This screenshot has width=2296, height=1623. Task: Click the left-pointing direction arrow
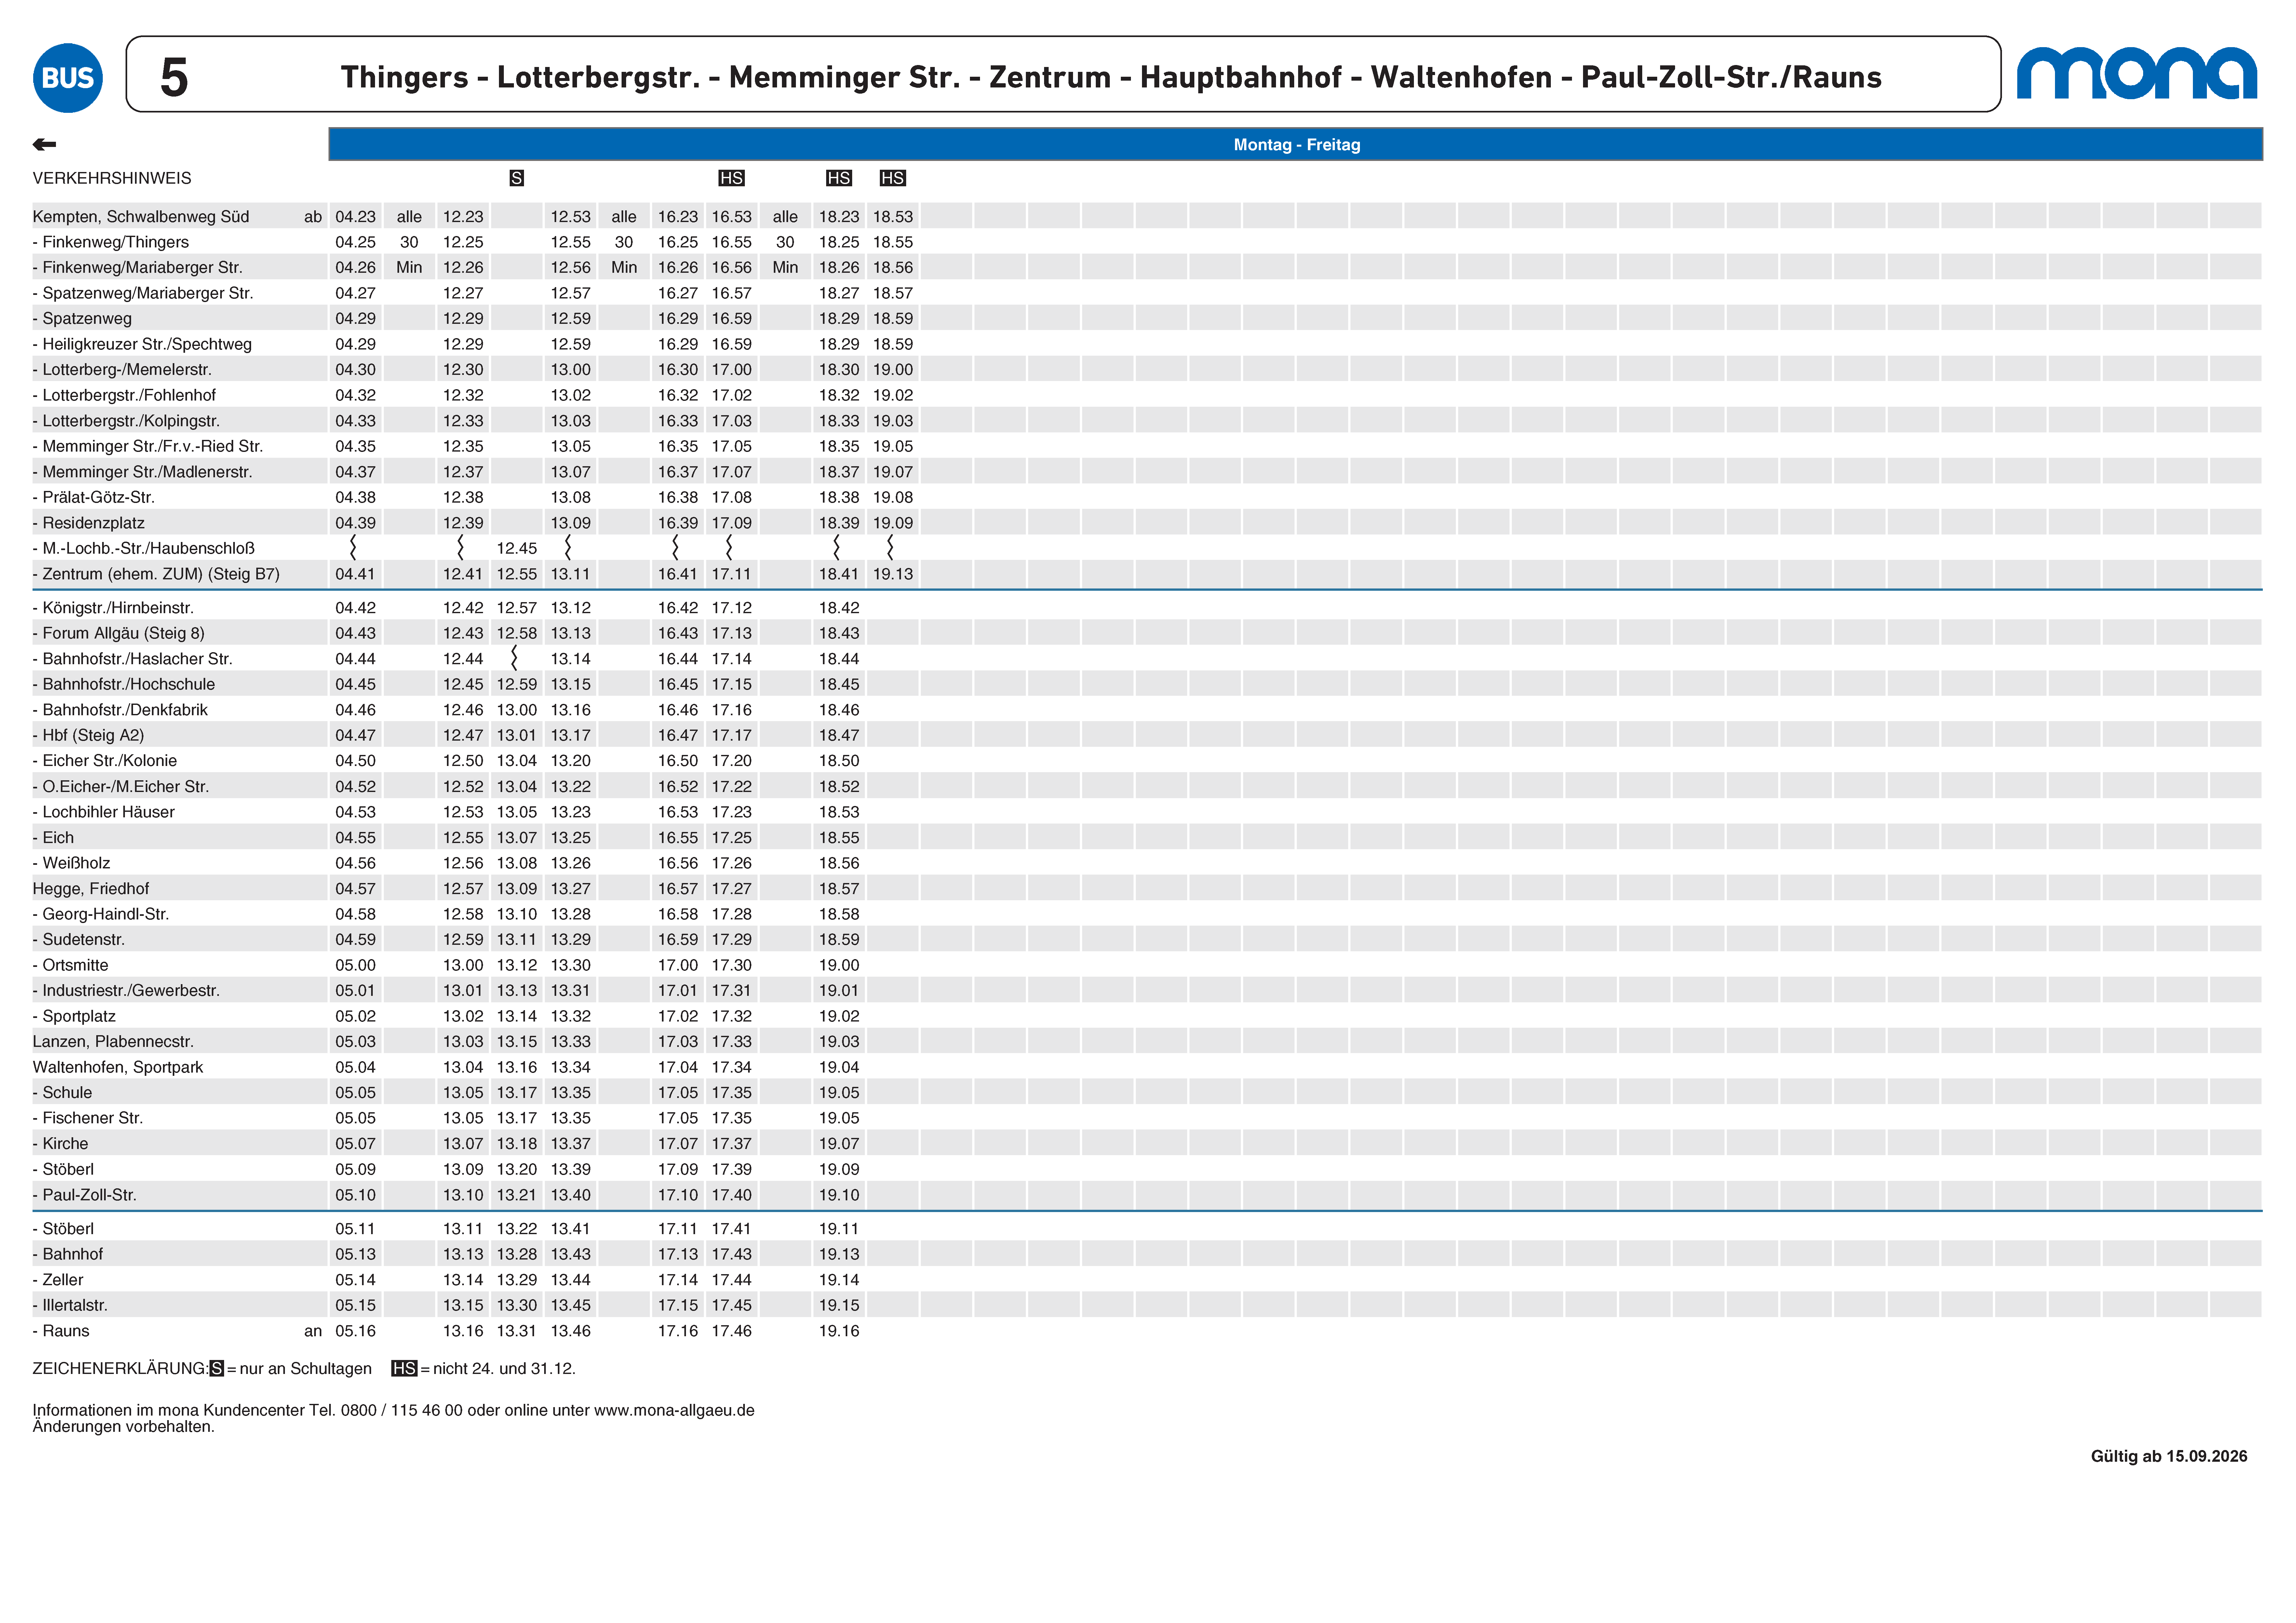(x=44, y=145)
